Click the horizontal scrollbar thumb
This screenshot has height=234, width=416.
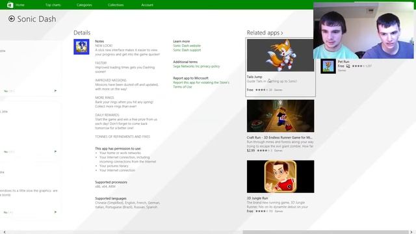tap(326, 232)
